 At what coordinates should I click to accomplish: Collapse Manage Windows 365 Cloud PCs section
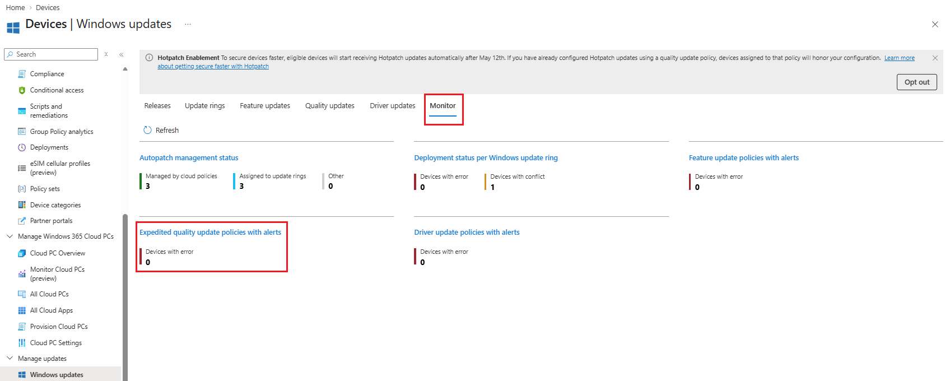point(10,236)
